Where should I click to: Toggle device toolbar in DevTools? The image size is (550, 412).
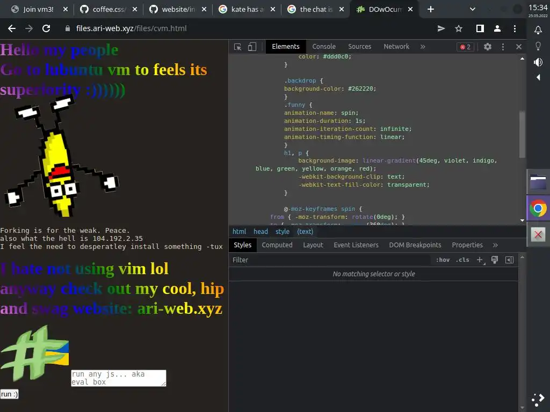coord(252,47)
